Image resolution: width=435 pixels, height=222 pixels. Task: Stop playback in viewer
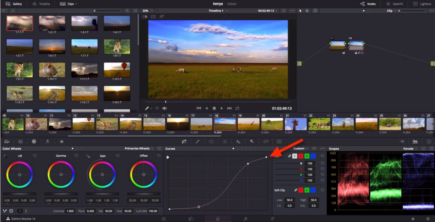[x=214, y=108]
